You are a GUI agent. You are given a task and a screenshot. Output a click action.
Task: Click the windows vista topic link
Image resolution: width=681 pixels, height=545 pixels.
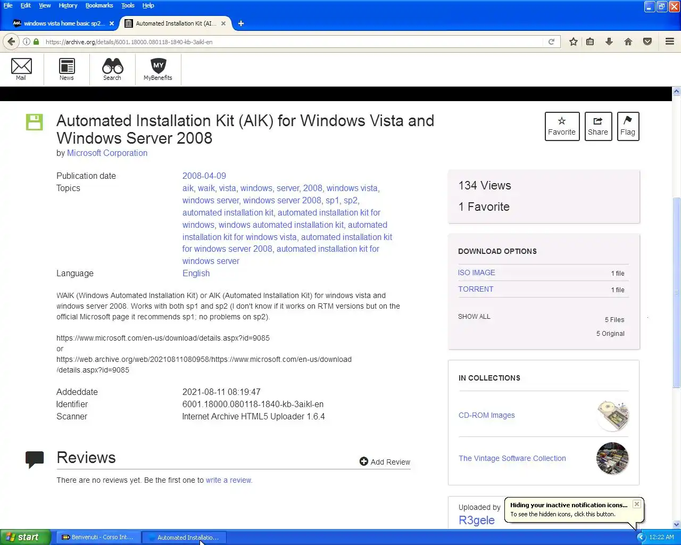pos(352,188)
